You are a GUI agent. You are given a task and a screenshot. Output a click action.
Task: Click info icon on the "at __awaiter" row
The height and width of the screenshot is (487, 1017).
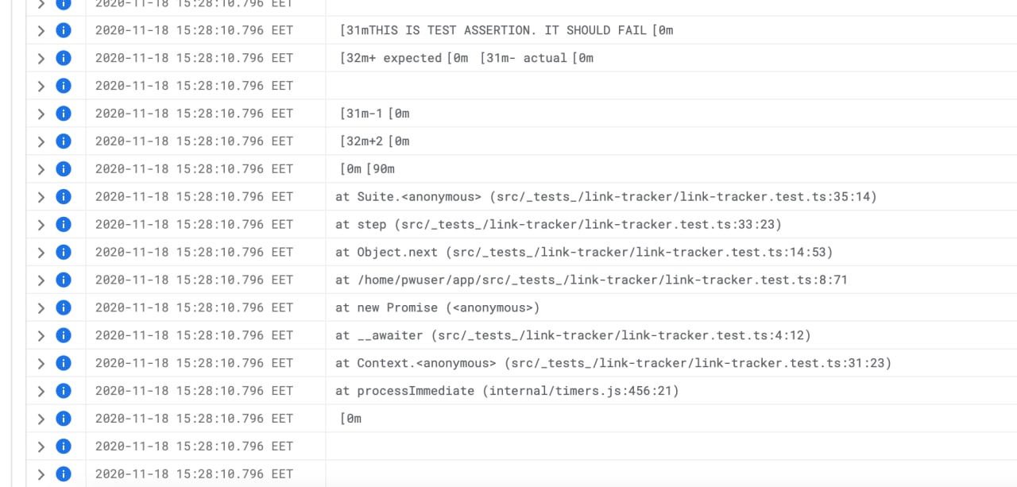(64, 335)
